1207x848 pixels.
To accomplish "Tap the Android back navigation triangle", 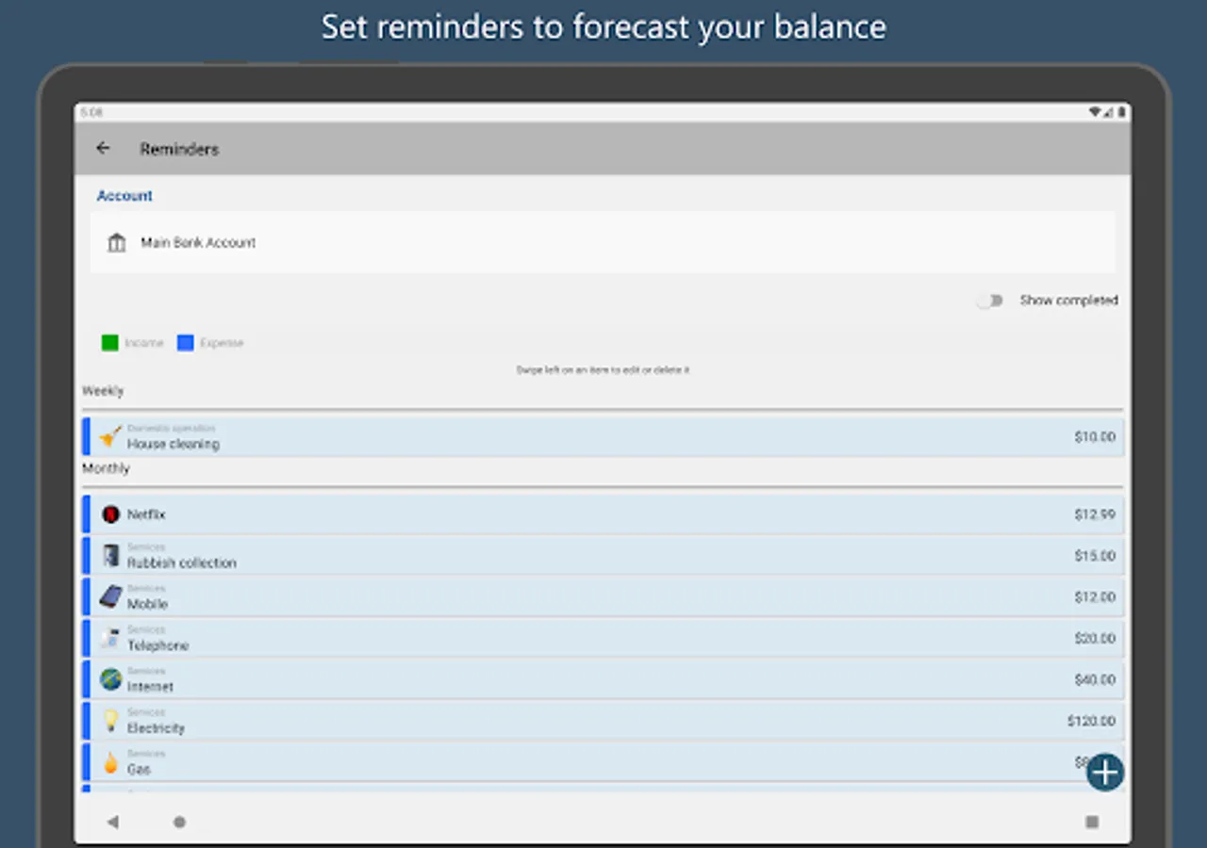I will [x=113, y=823].
